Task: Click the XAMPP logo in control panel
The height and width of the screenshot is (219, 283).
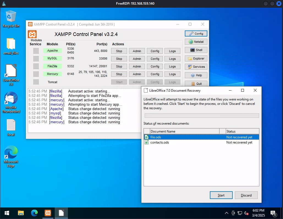Action: click(32, 34)
